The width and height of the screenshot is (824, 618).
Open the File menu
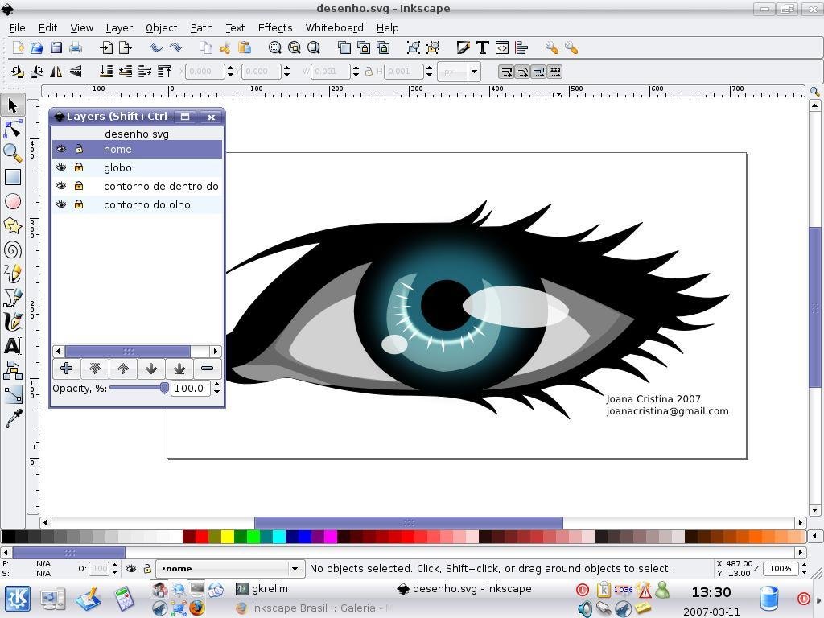pos(18,28)
